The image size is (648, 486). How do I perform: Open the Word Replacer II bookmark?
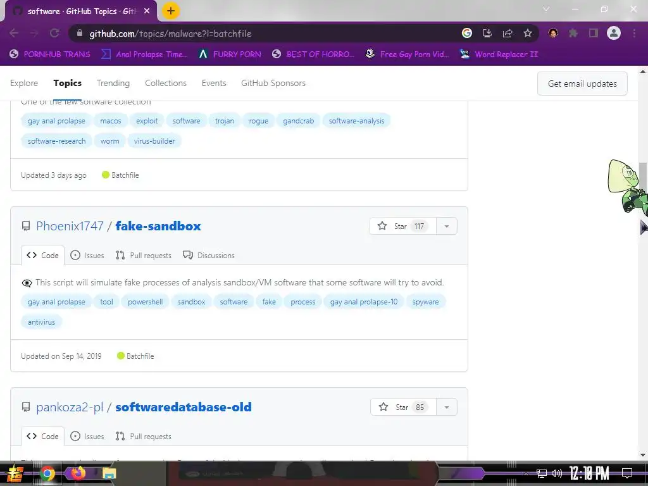(499, 54)
